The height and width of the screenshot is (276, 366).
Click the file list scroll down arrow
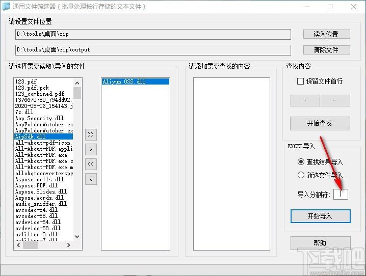[x=77, y=237]
